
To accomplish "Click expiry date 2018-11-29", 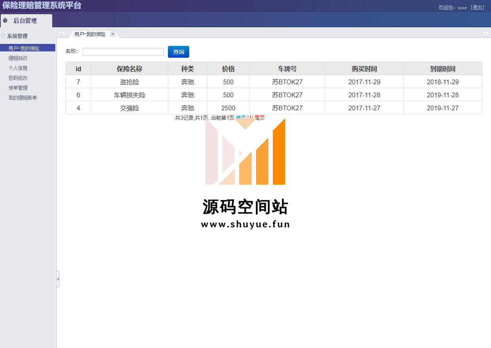I will (443, 82).
